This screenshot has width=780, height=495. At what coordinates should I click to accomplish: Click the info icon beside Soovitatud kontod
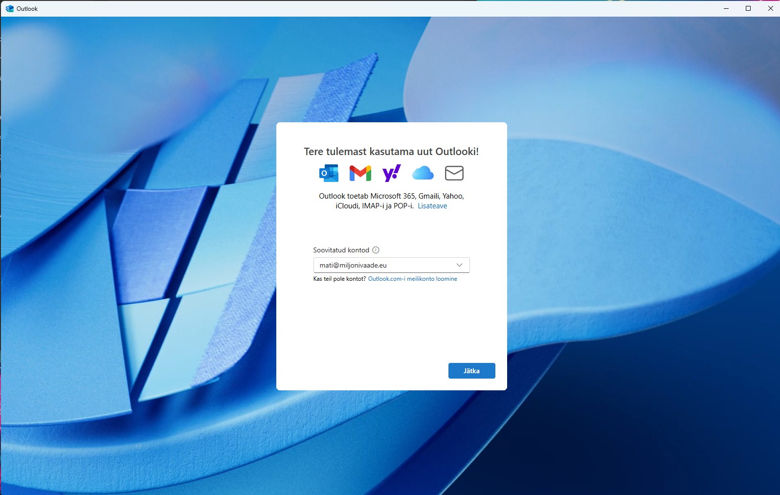click(x=376, y=250)
